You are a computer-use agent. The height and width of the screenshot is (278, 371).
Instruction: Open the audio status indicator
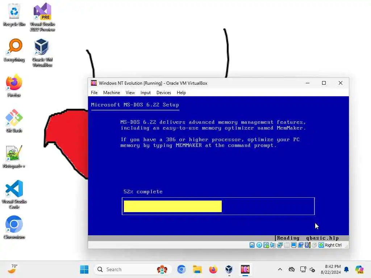[x=273, y=245]
